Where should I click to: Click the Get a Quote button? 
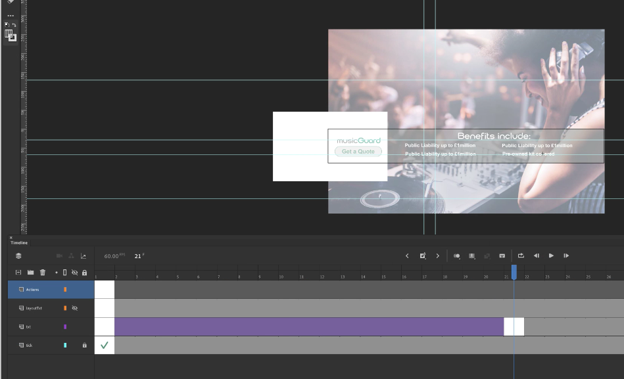(x=358, y=152)
